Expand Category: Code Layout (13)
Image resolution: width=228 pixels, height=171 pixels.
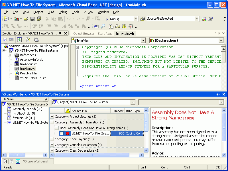coord(52,139)
